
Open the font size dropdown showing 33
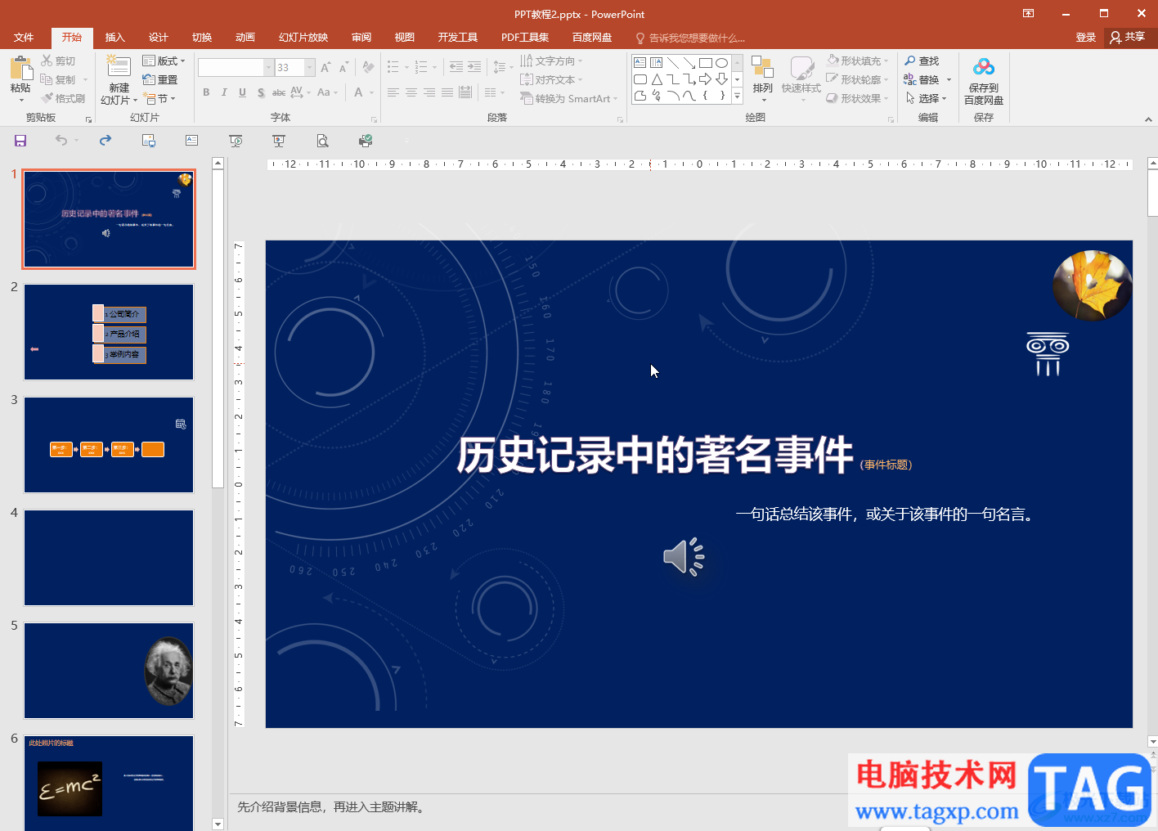[x=310, y=68]
